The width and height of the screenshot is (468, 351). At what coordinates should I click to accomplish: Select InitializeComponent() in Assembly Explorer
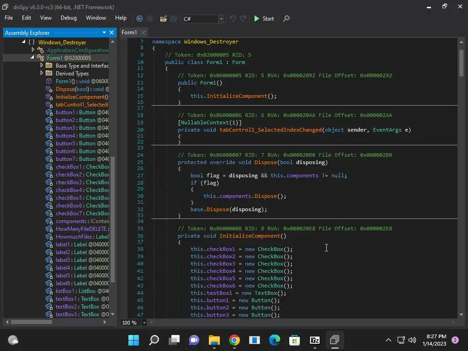pyautogui.click(x=82, y=97)
